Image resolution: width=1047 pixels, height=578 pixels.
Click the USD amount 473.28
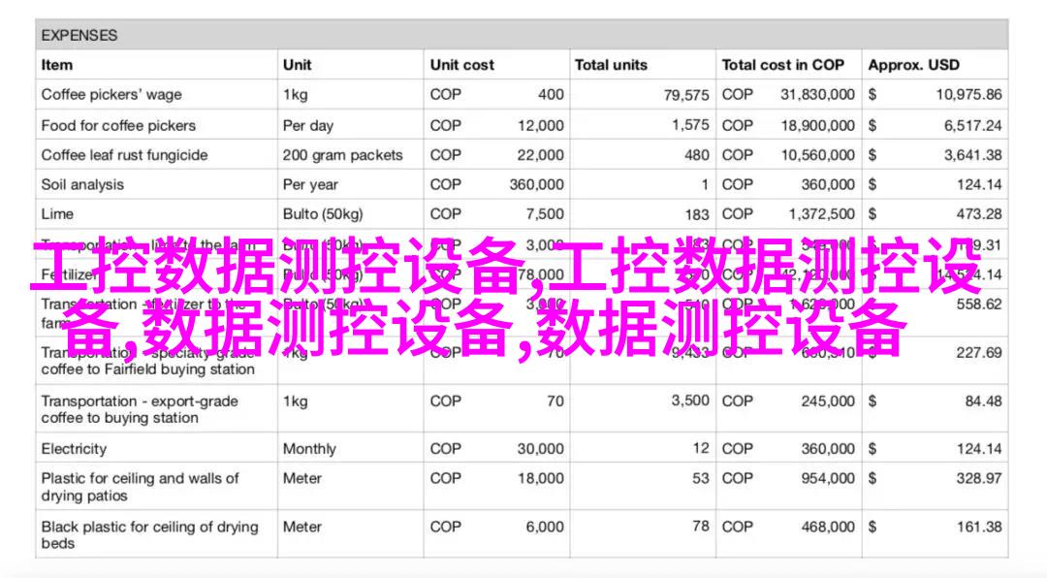click(979, 213)
